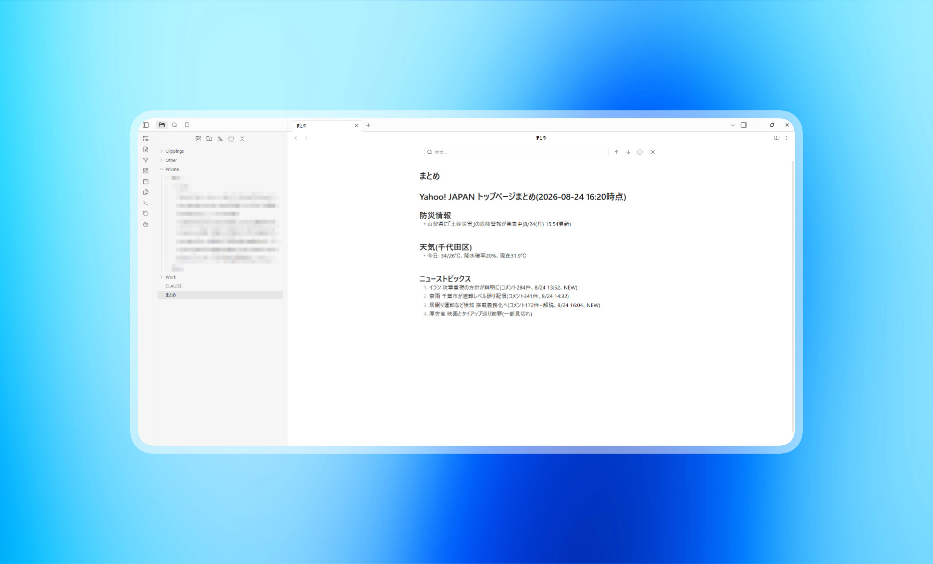Click the copy-pages templates ribbon icon
The height and width of the screenshot is (564, 933).
(146, 192)
